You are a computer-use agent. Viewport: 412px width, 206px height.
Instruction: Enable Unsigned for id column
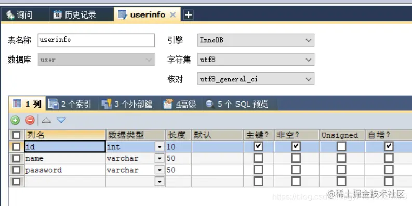341,146
